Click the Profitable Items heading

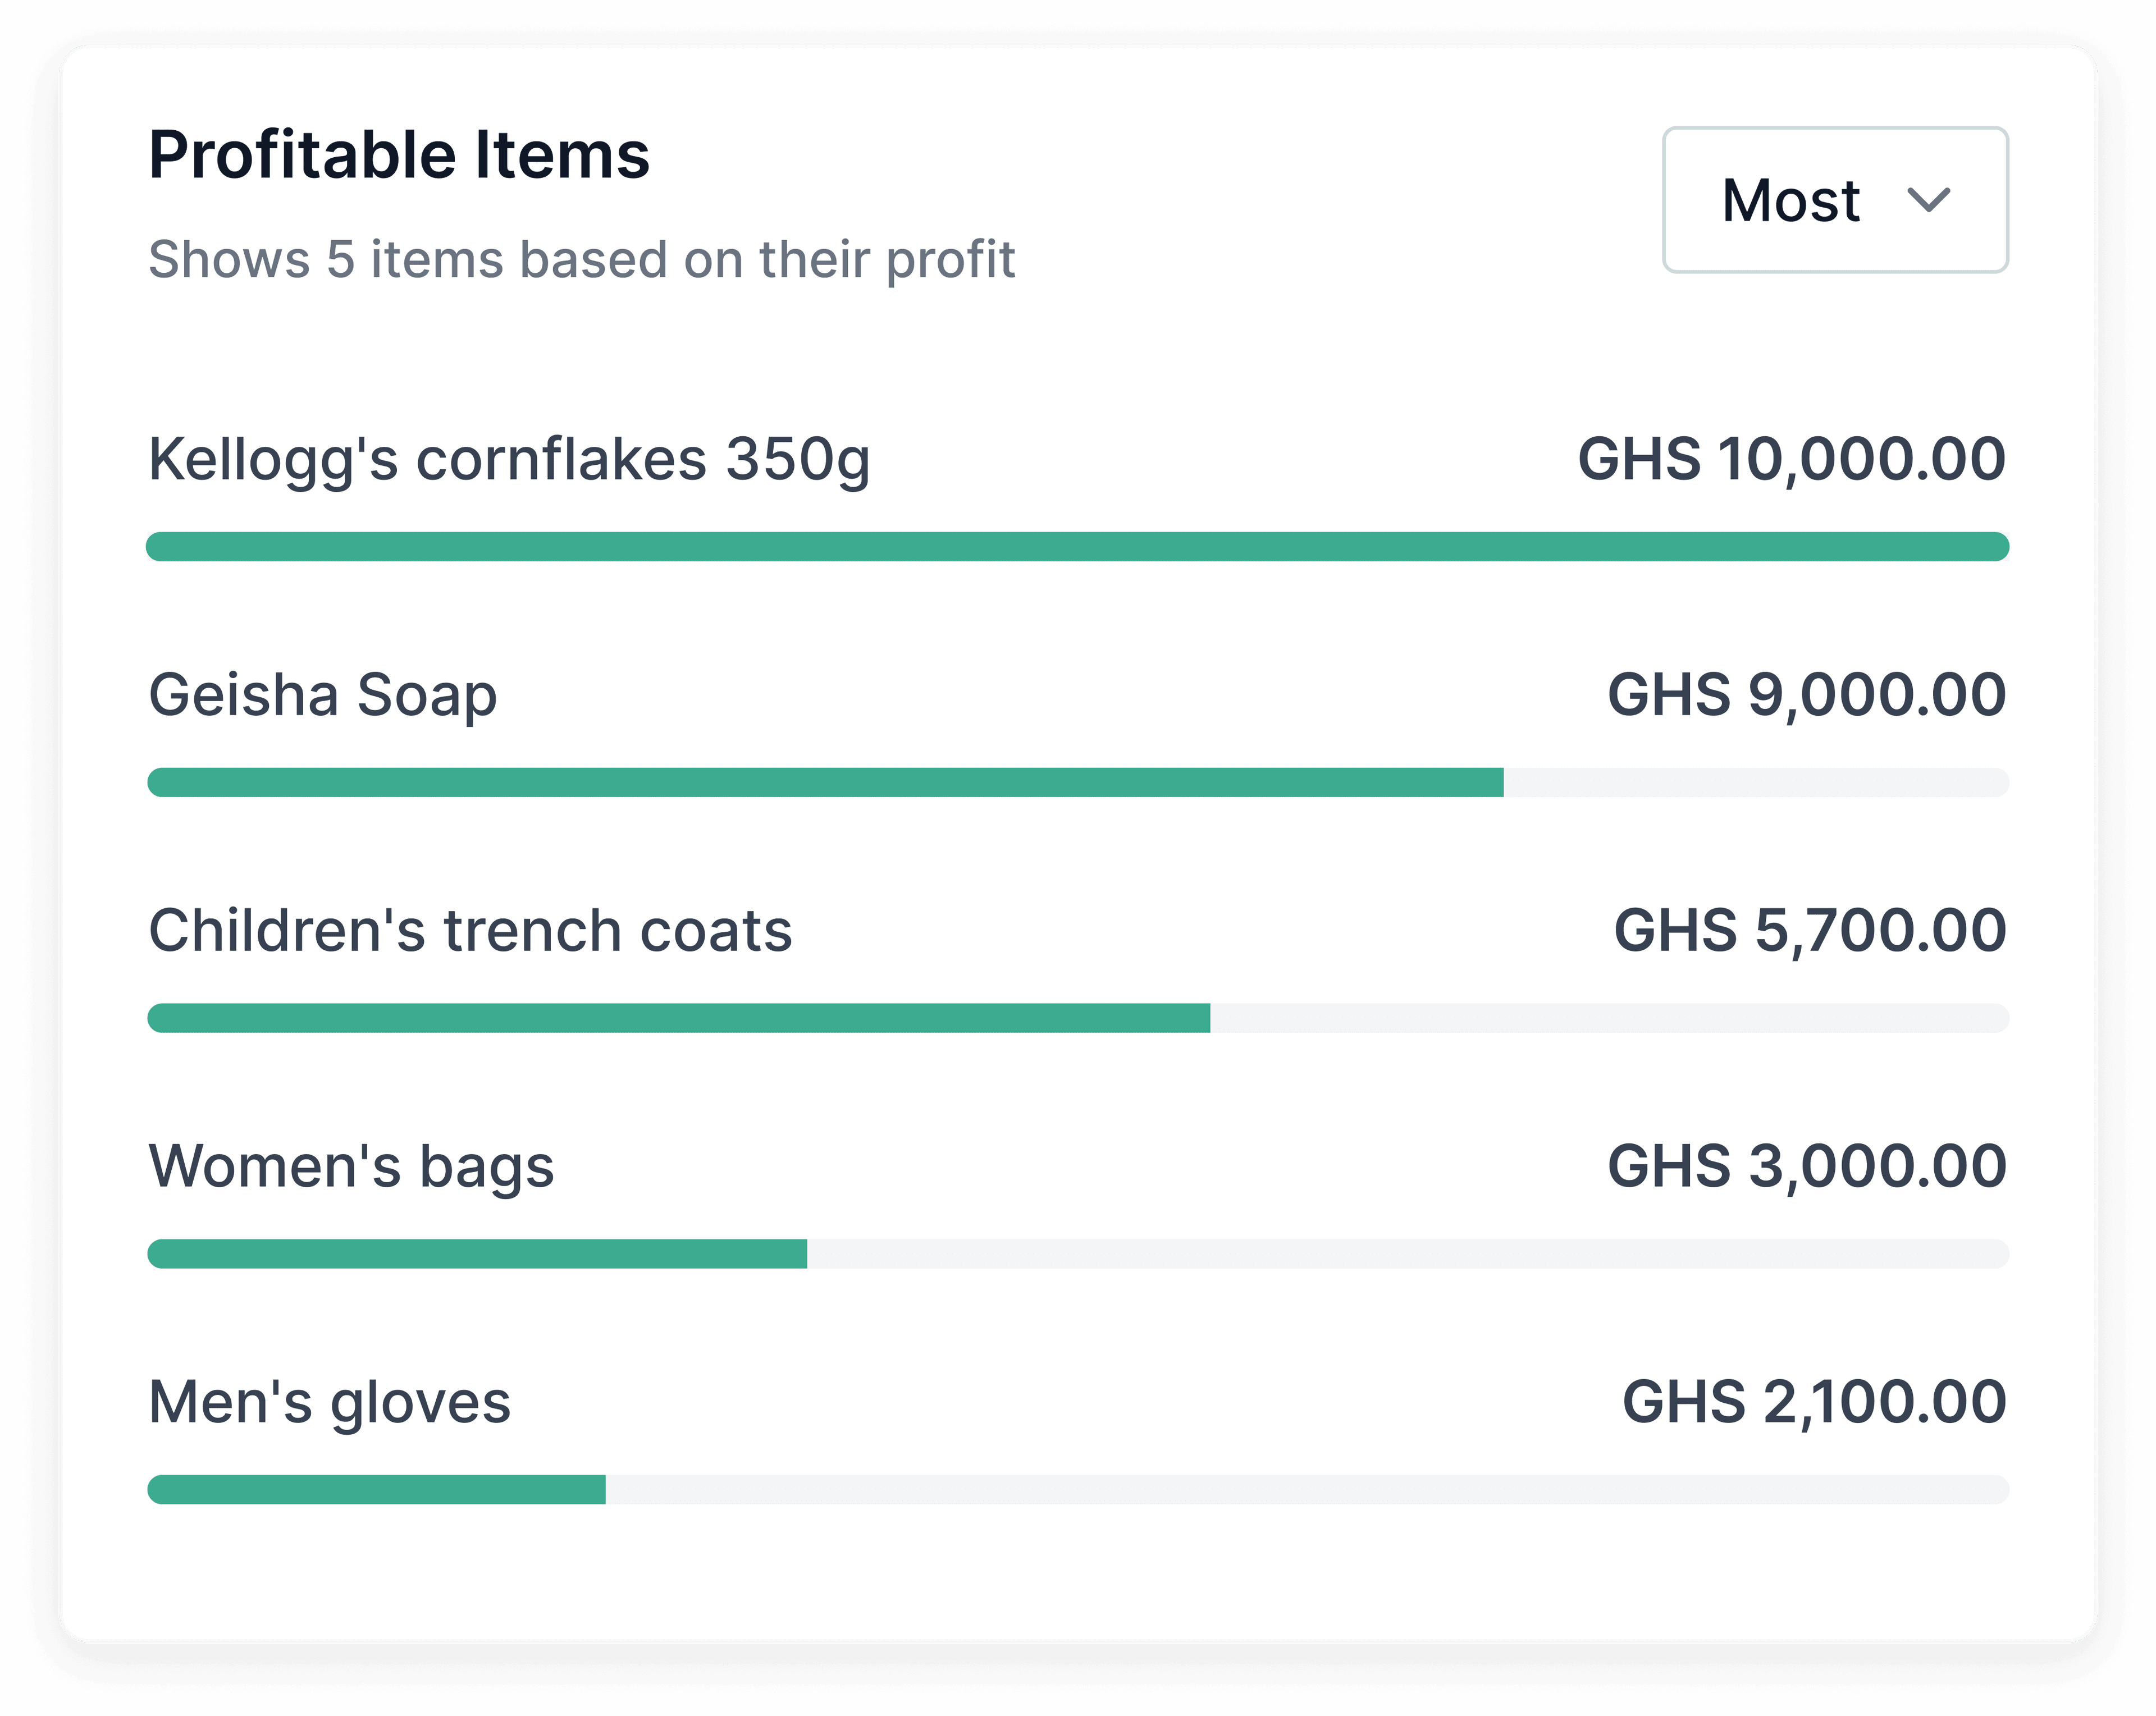click(399, 155)
